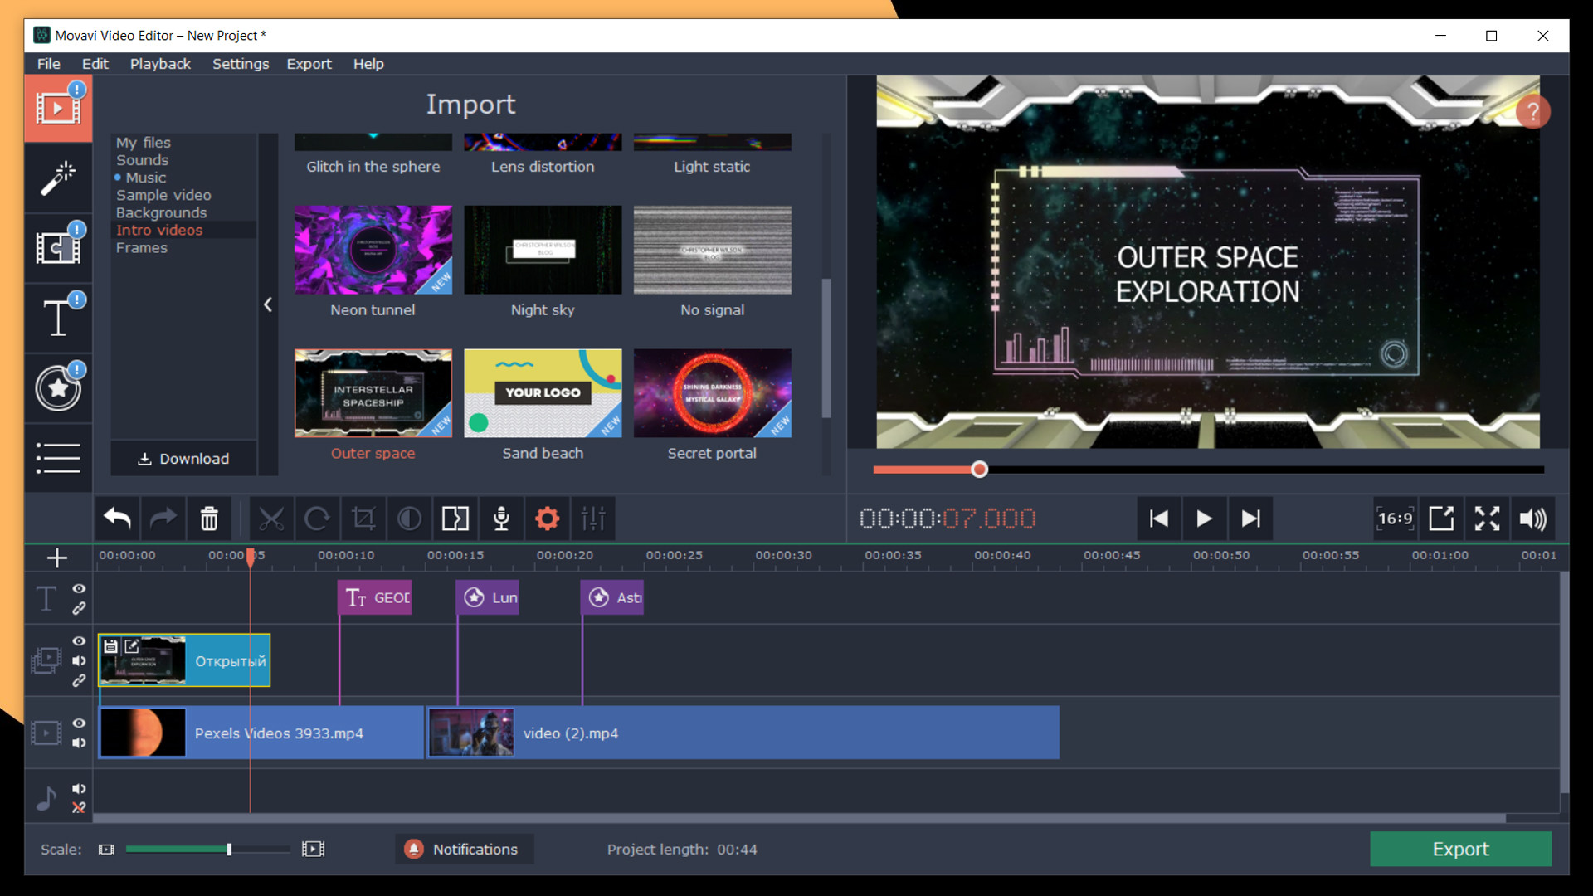
Task: Collapse the Import panel with the chevron
Action: tap(267, 304)
